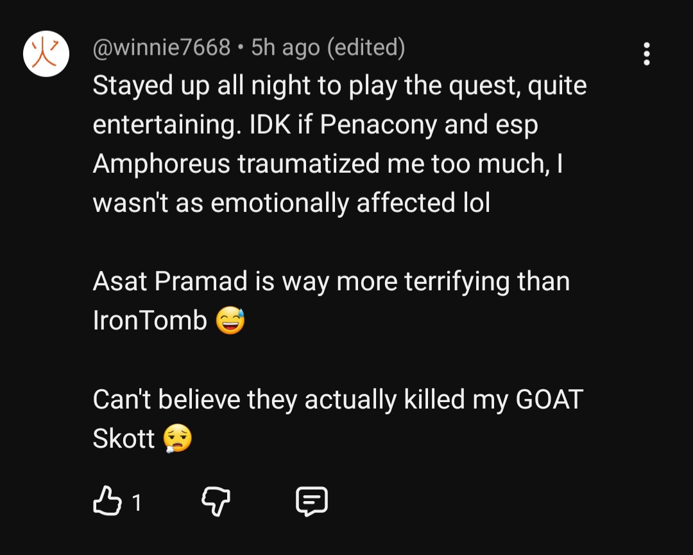Select the line starting with Asat Pramad

[x=331, y=281]
